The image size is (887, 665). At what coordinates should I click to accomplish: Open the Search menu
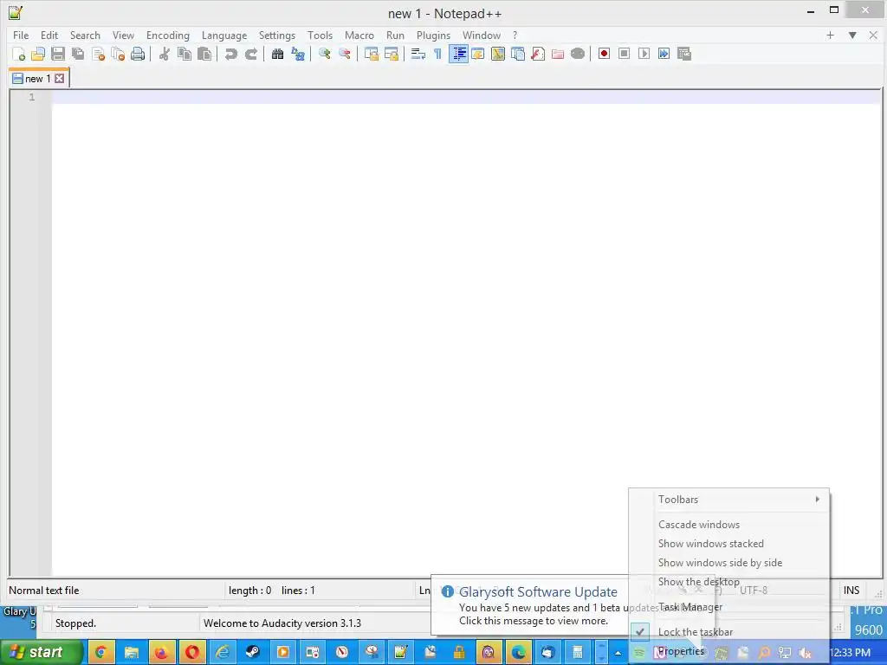[x=85, y=35]
